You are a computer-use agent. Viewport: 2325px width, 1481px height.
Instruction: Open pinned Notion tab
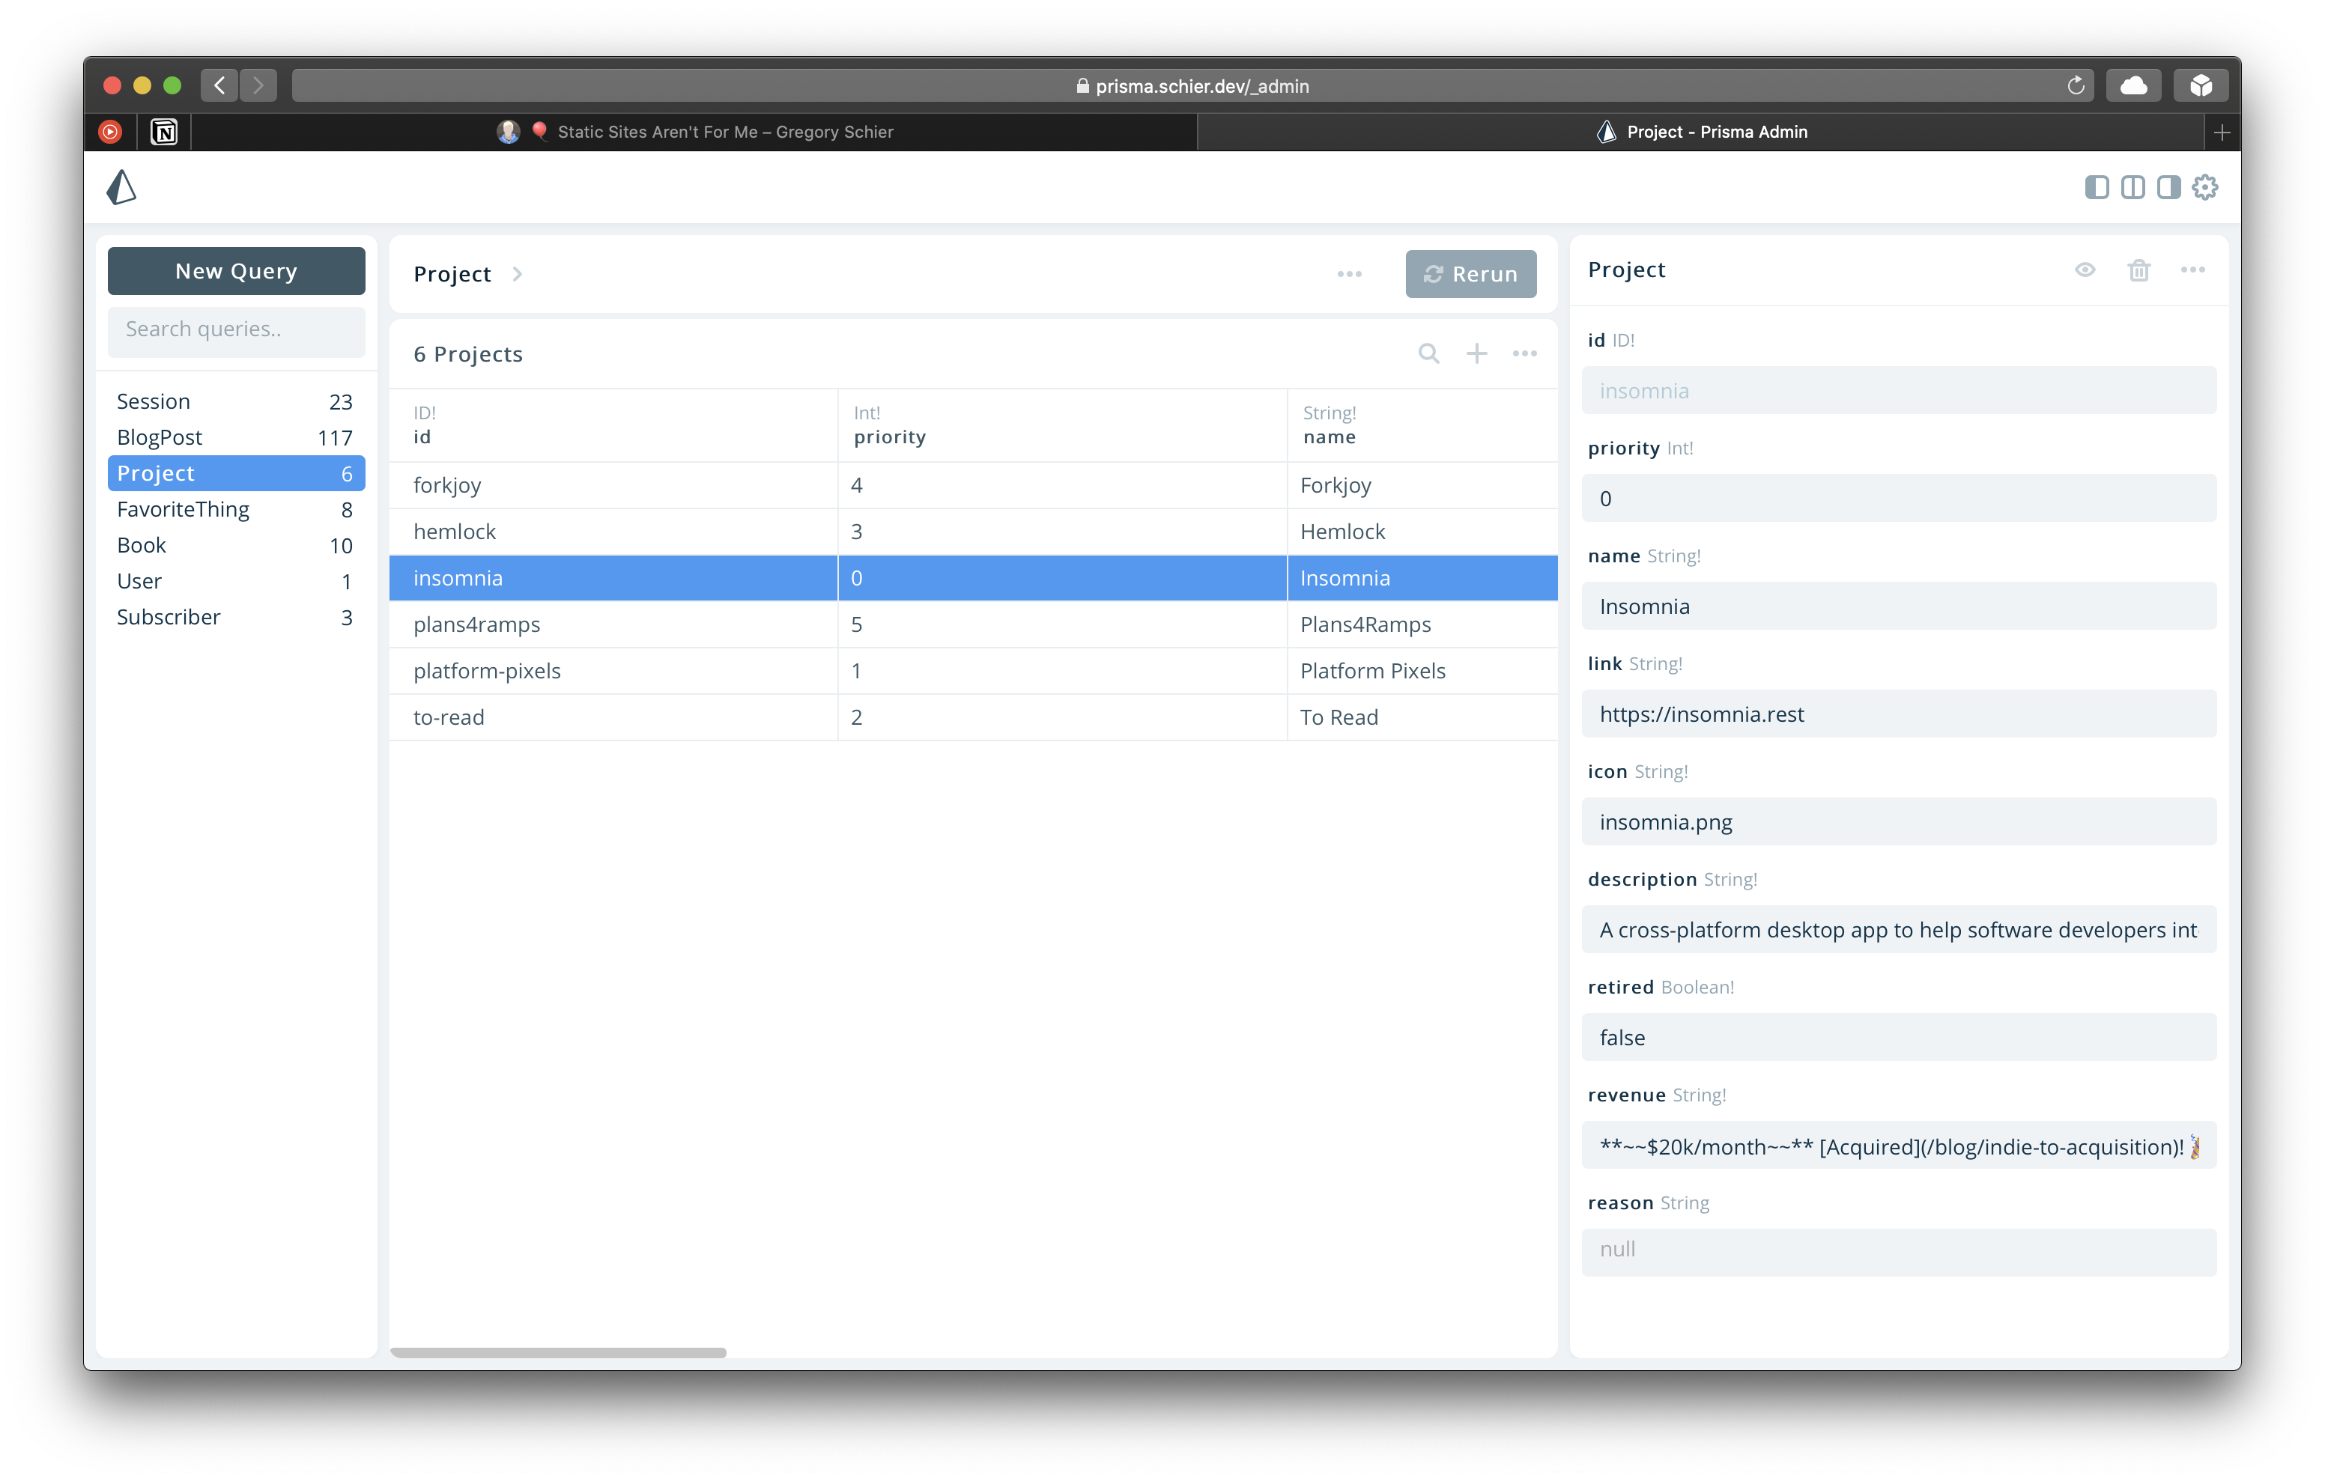tap(164, 131)
